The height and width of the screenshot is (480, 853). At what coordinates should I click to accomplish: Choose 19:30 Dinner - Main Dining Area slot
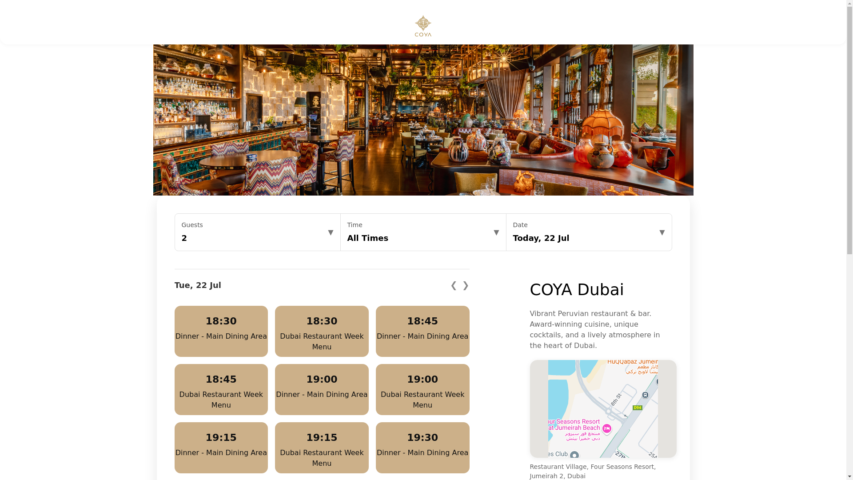[423, 448]
